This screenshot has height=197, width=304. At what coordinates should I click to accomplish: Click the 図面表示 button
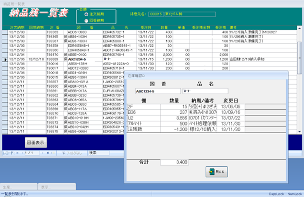pos(36,143)
